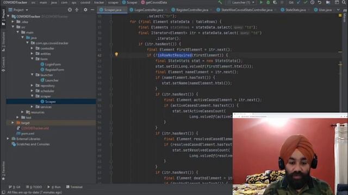348x195 pixels.
Task: Open the Run tool window button
Action: tap(54, 187)
